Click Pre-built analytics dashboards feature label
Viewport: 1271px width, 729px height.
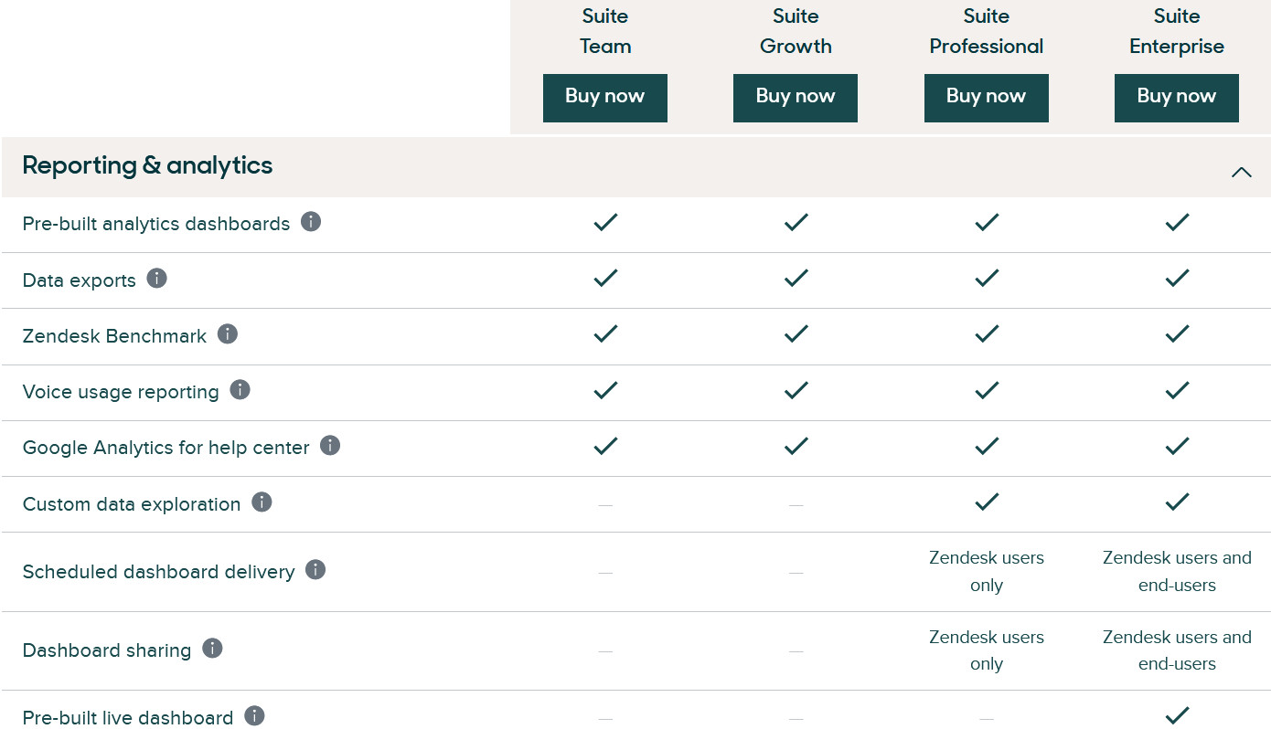pyautogui.click(x=156, y=224)
